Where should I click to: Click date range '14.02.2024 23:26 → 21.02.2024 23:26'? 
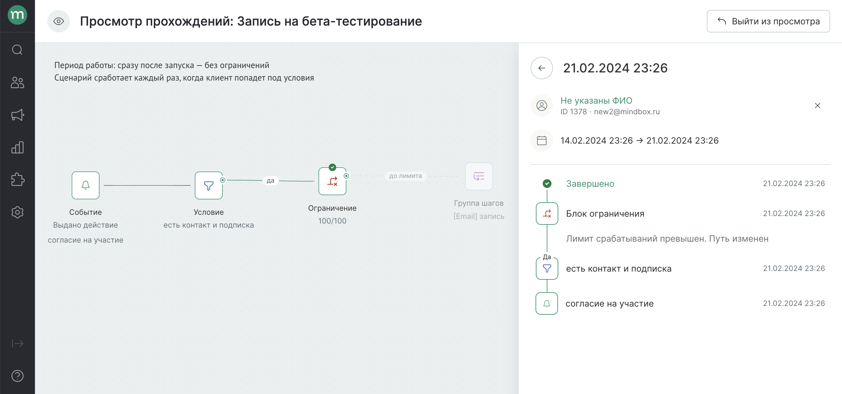point(639,140)
